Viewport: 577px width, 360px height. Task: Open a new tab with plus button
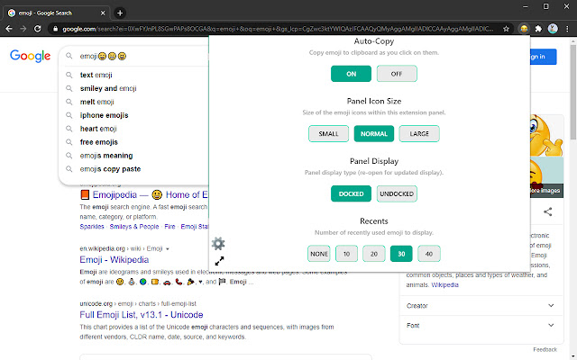[120, 13]
